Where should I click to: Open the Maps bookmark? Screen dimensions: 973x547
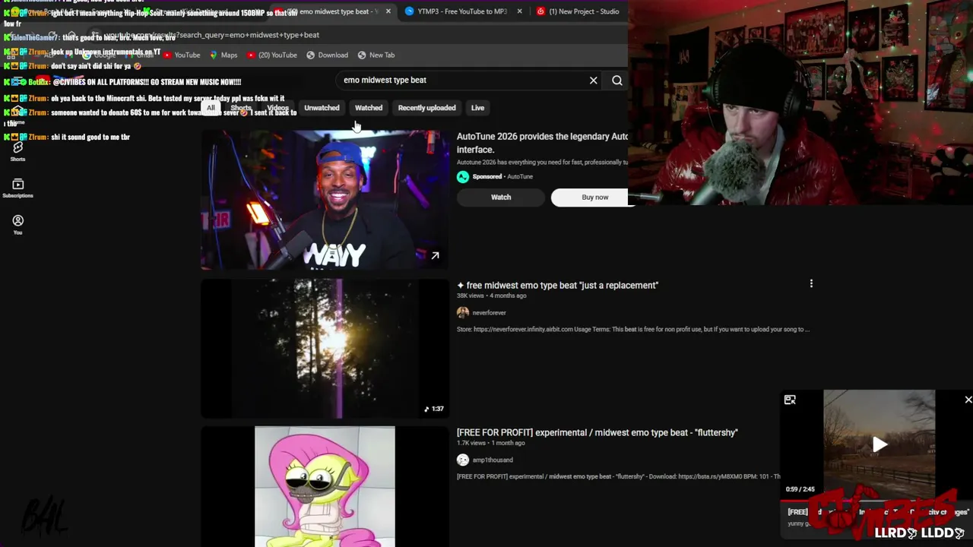[x=223, y=55]
